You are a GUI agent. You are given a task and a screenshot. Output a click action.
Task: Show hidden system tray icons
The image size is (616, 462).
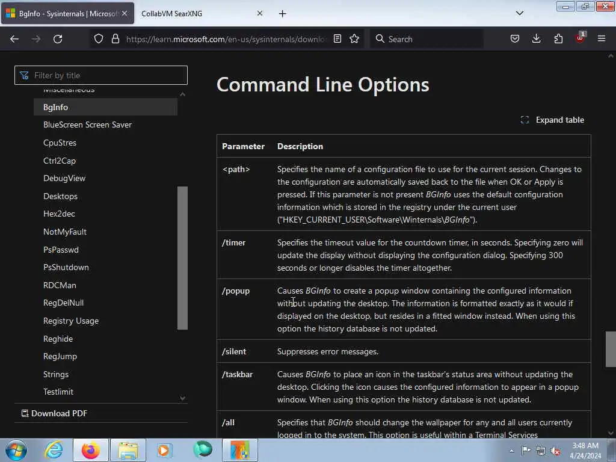[x=511, y=451]
